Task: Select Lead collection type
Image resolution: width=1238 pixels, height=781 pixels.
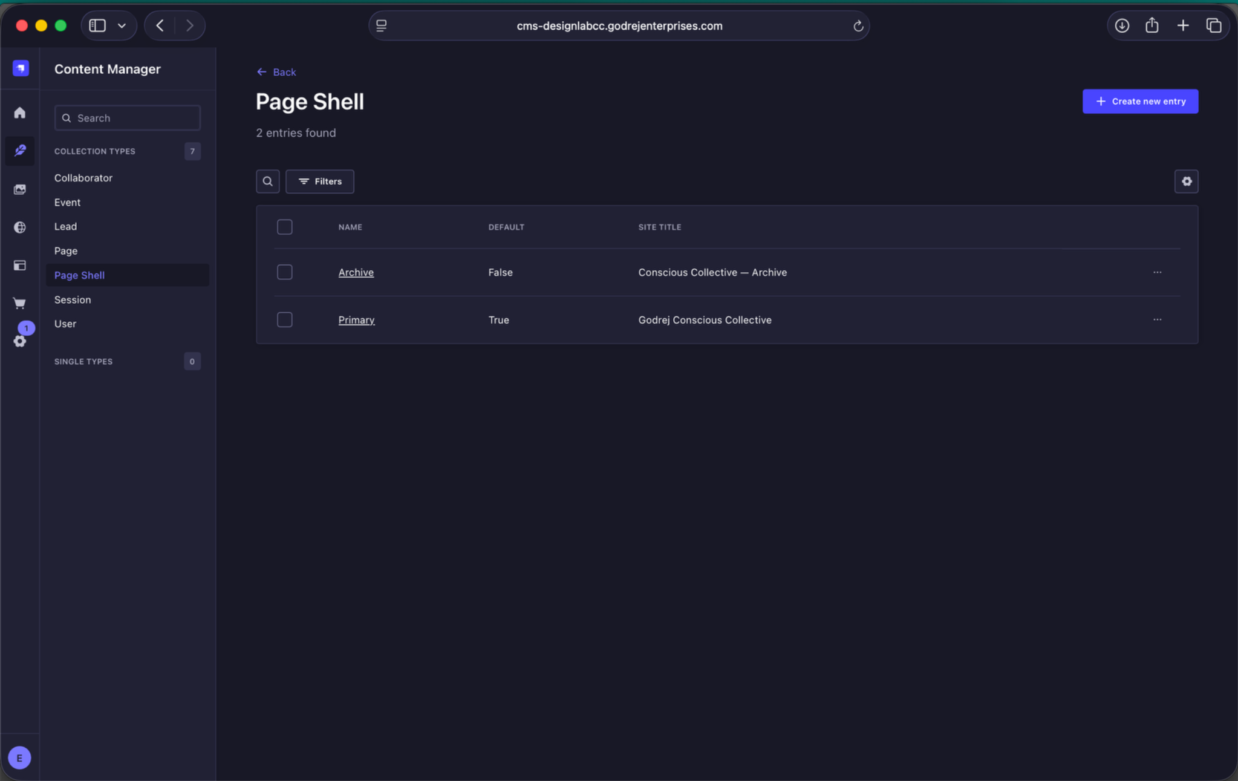Action: (x=65, y=226)
